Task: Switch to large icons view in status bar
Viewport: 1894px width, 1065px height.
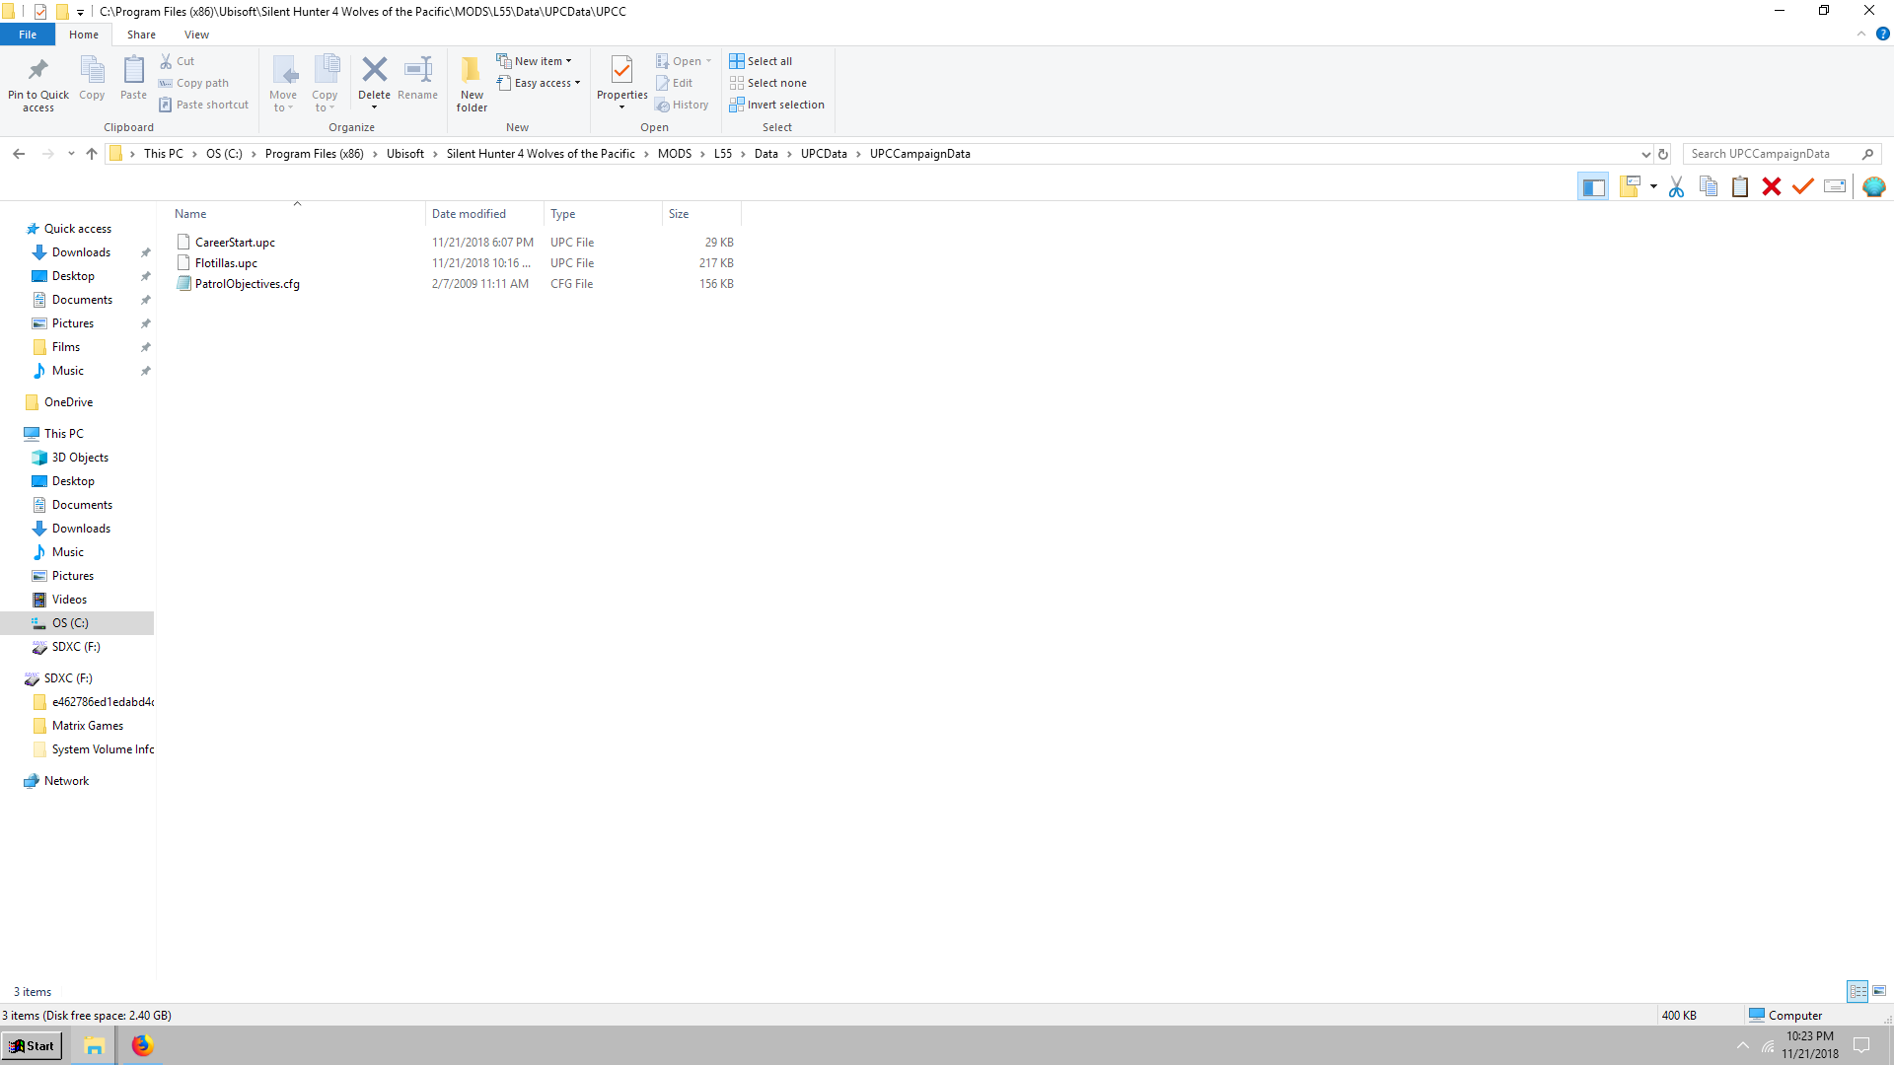Action: (1879, 991)
